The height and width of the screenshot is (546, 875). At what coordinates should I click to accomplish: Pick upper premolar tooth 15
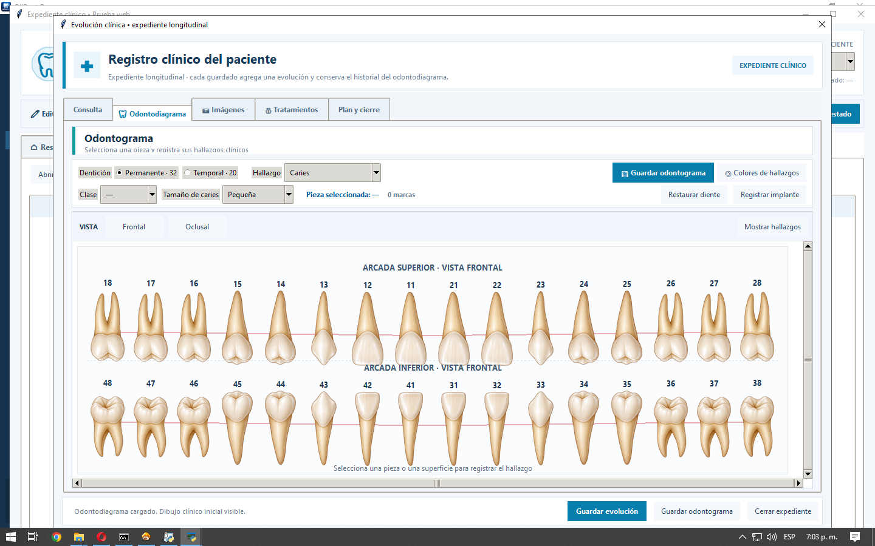(237, 327)
